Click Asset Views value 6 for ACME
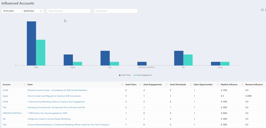Screen dimensions: 266x128 126,90
